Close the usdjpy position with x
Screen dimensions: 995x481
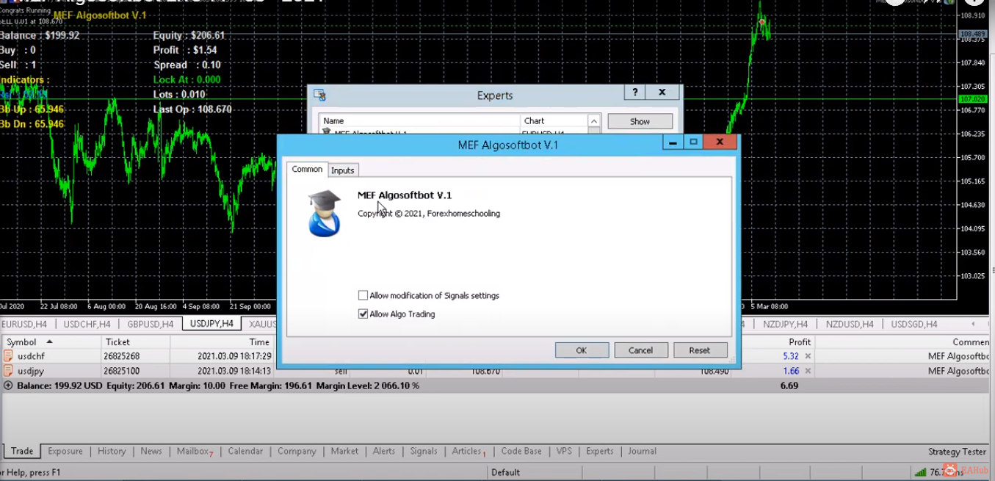point(808,371)
